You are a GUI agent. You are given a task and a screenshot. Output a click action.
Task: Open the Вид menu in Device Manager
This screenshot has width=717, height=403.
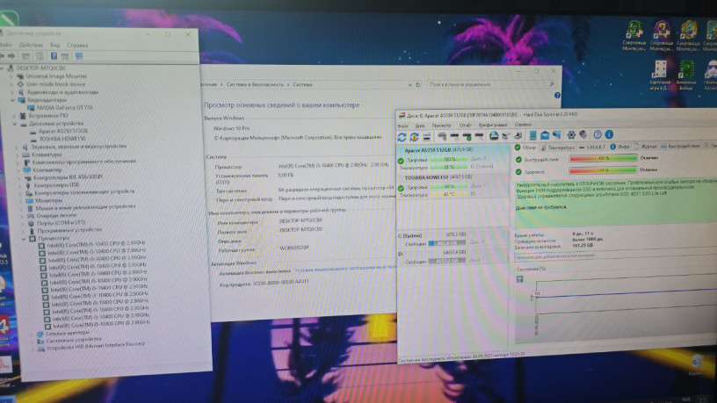pos(54,46)
